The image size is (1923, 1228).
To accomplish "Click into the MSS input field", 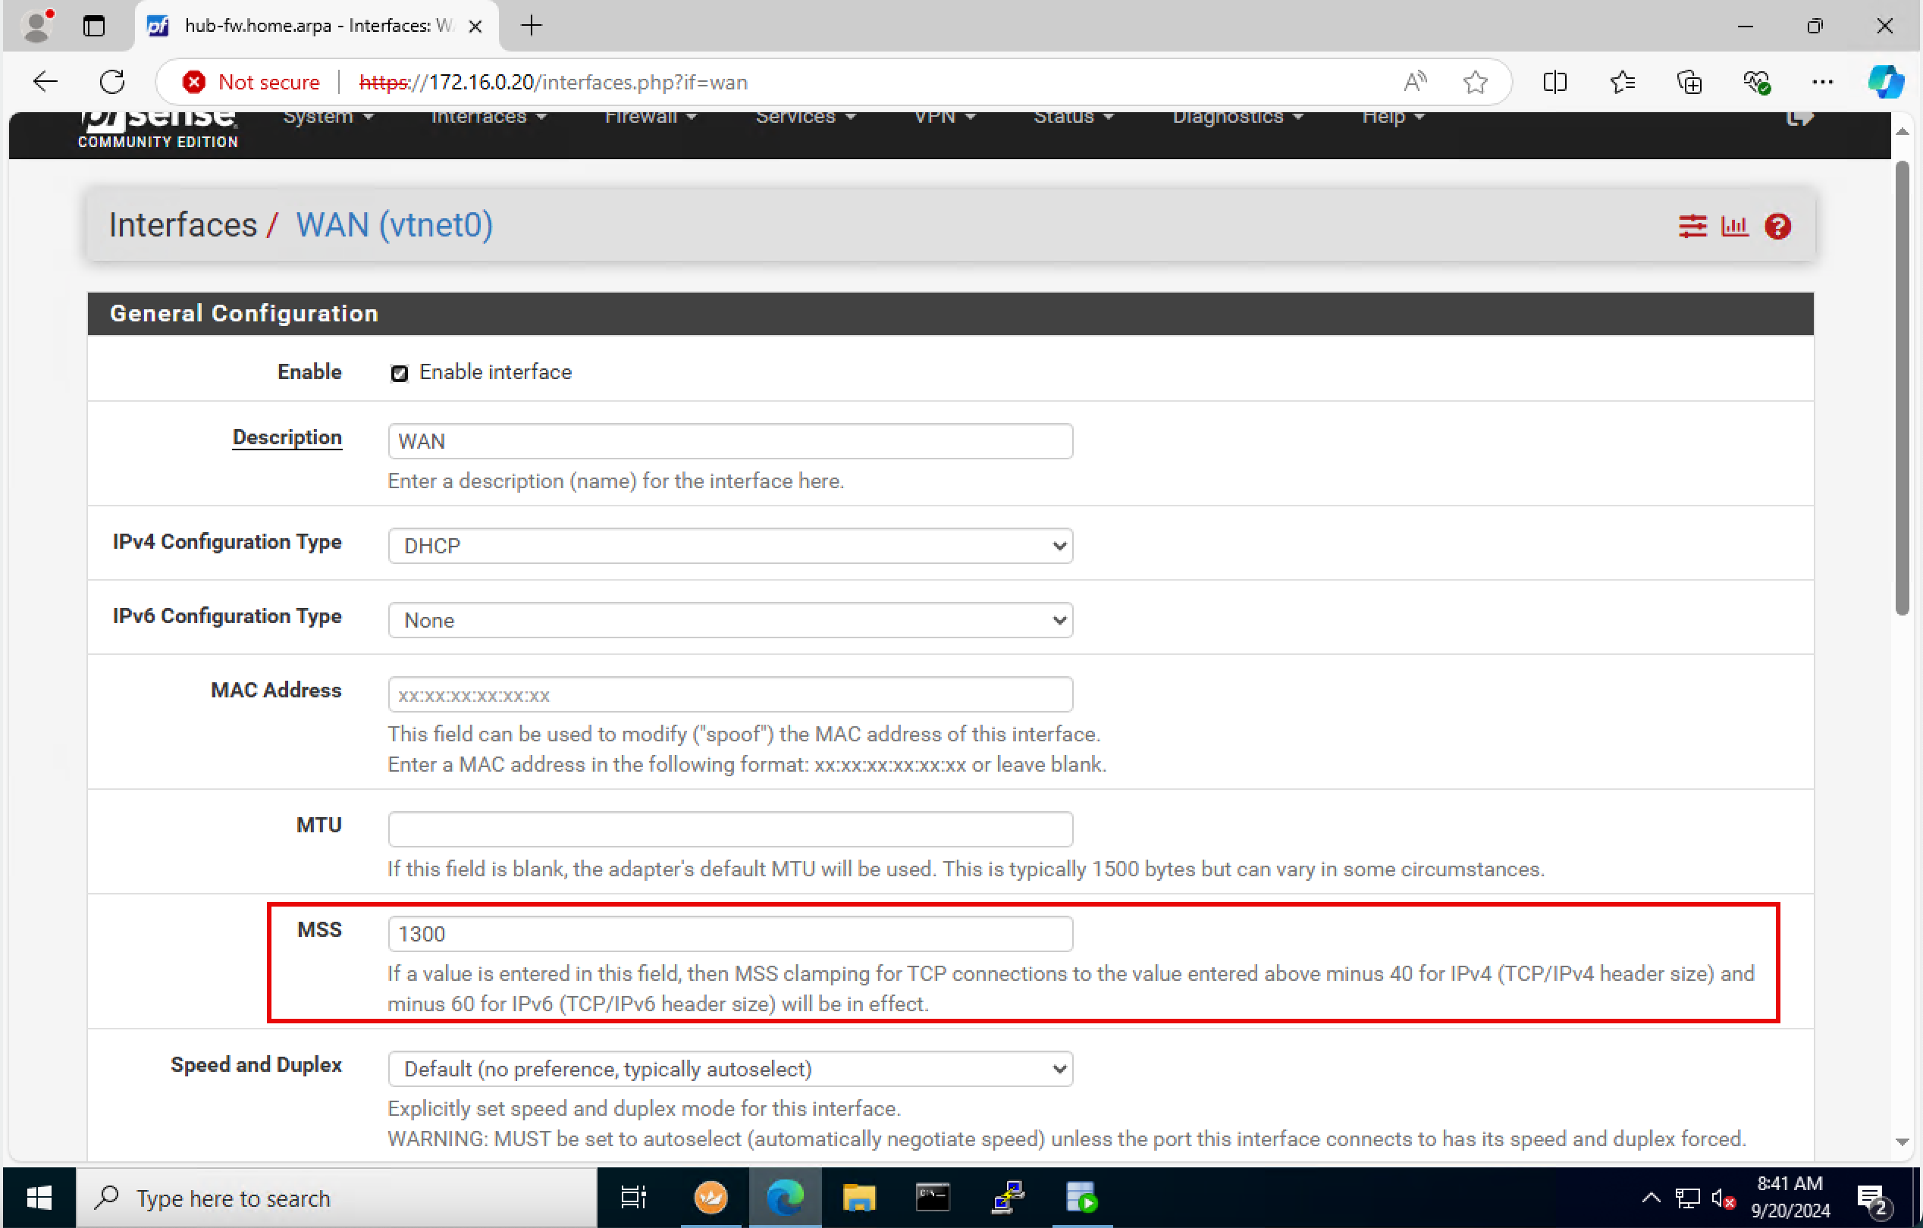I will (x=730, y=934).
